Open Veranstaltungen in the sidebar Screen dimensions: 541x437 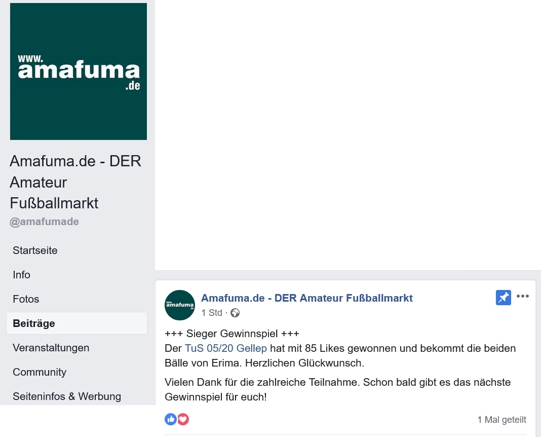(51, 348)
